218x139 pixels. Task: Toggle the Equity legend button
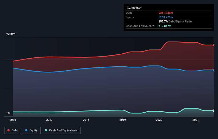31,131
